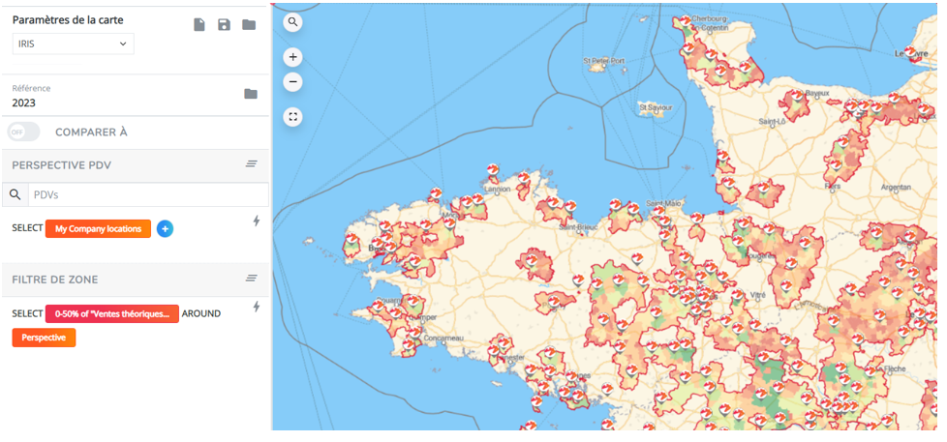Click the Saint-Lô city label
The image size is (947, 442).
point(771,122)
